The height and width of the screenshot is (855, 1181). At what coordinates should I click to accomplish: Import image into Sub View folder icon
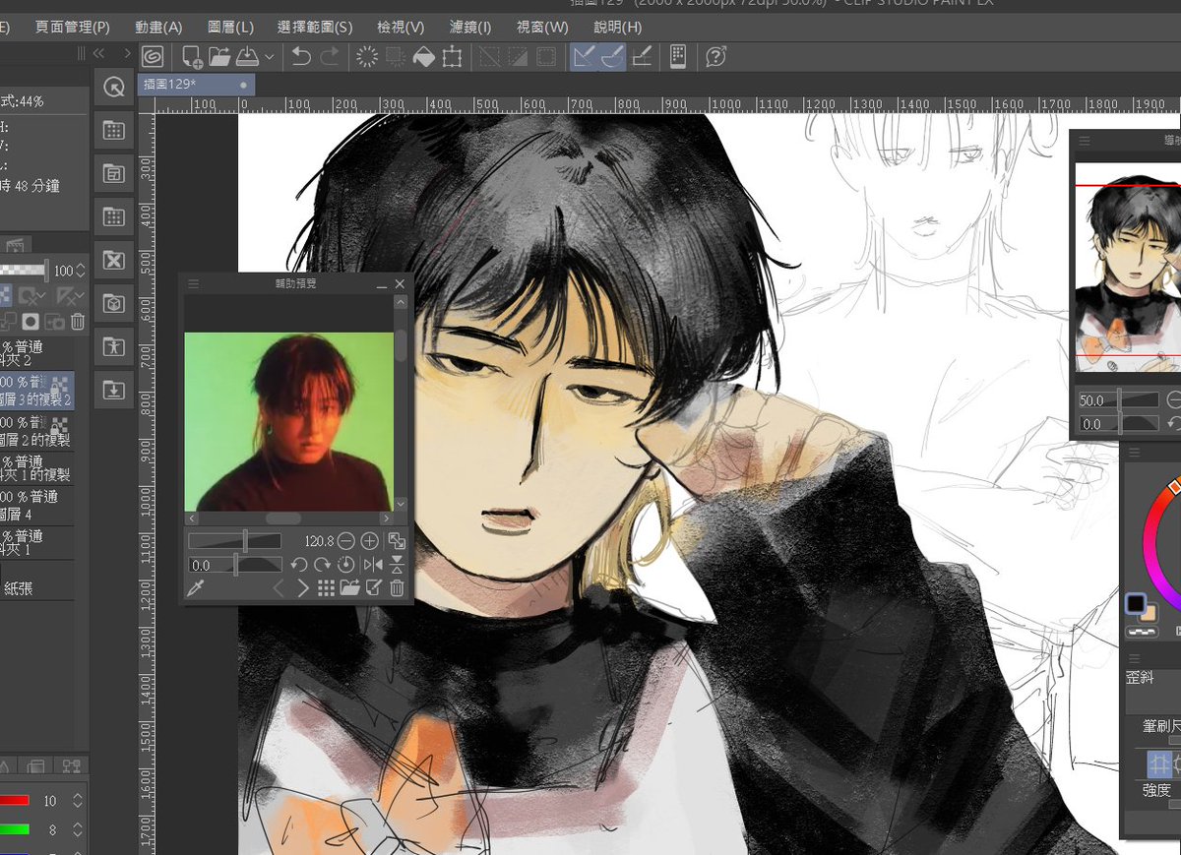click(349, 588)
